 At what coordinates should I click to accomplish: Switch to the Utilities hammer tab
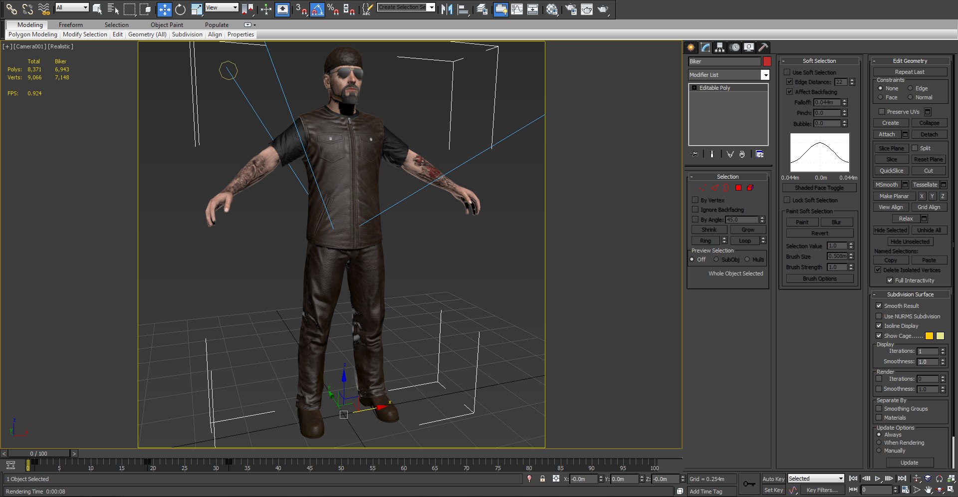pos(763,47)
